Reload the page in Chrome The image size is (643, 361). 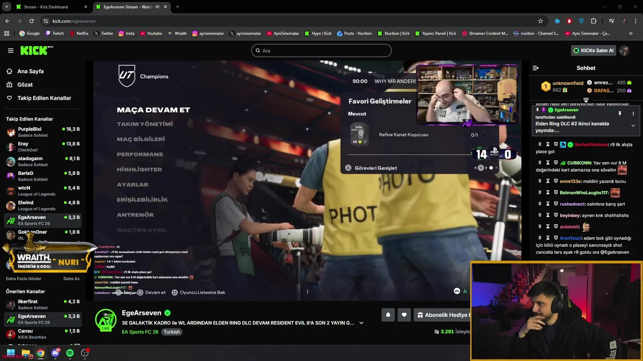[31, 21]
